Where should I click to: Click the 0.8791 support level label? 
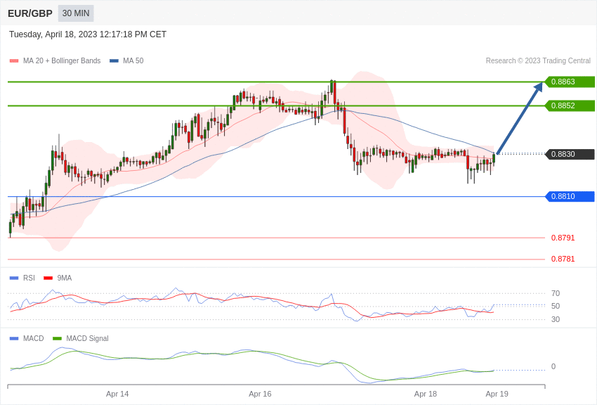tap(563, 238)
